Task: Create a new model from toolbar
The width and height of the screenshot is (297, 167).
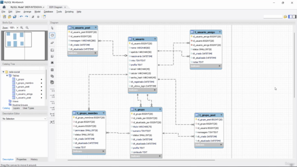Action: click(x=4, y=17)
